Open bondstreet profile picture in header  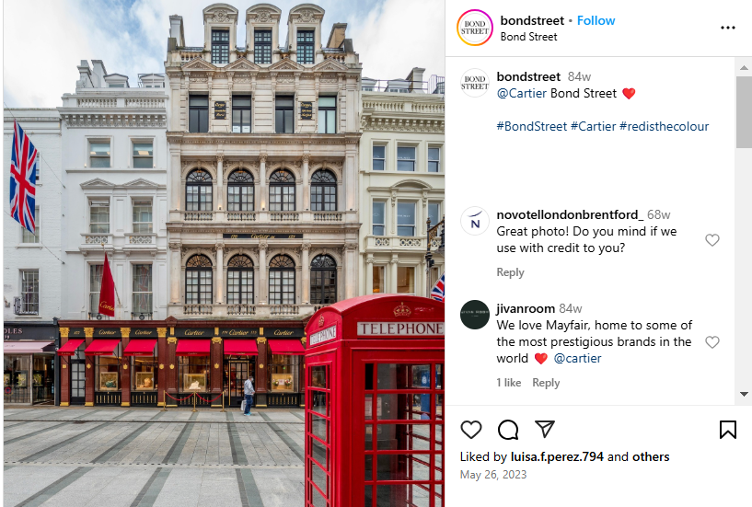click(x=474, y=28)
